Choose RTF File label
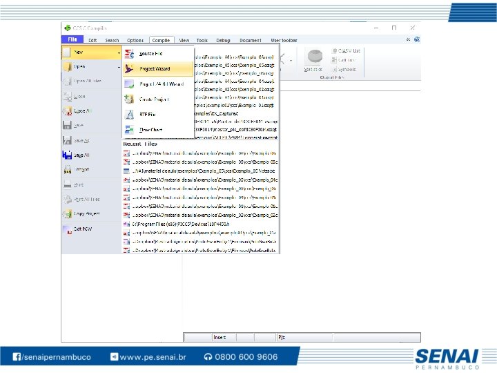 148,115
